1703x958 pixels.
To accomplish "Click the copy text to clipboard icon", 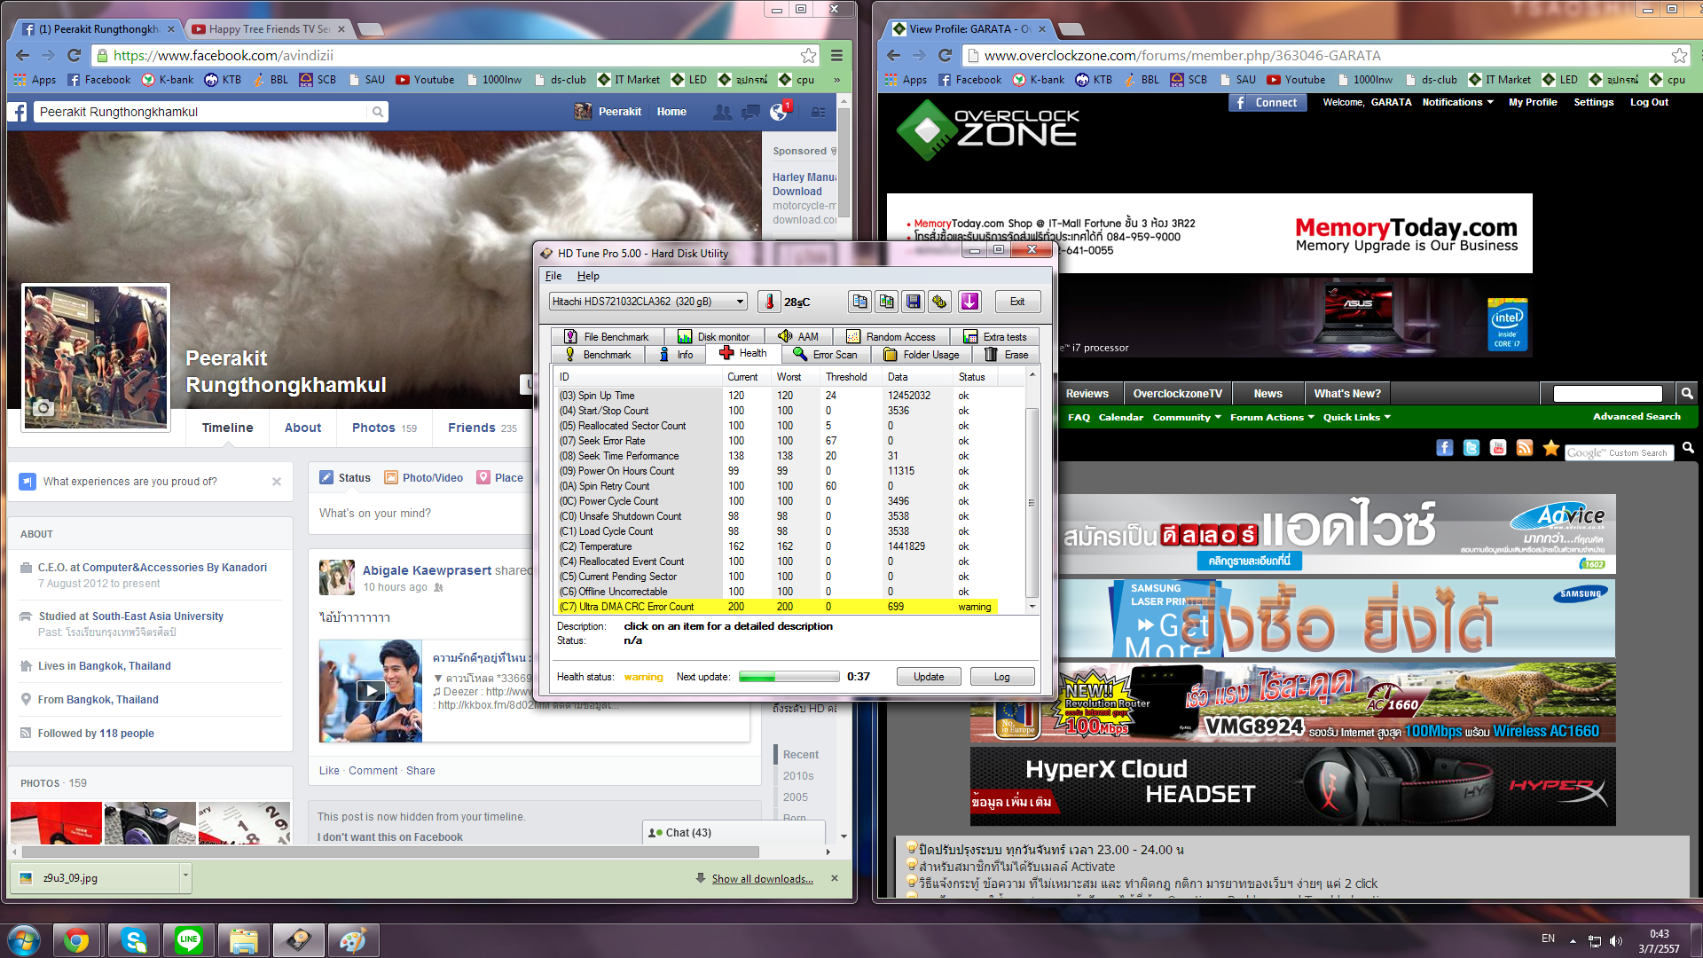I will 859,302.
